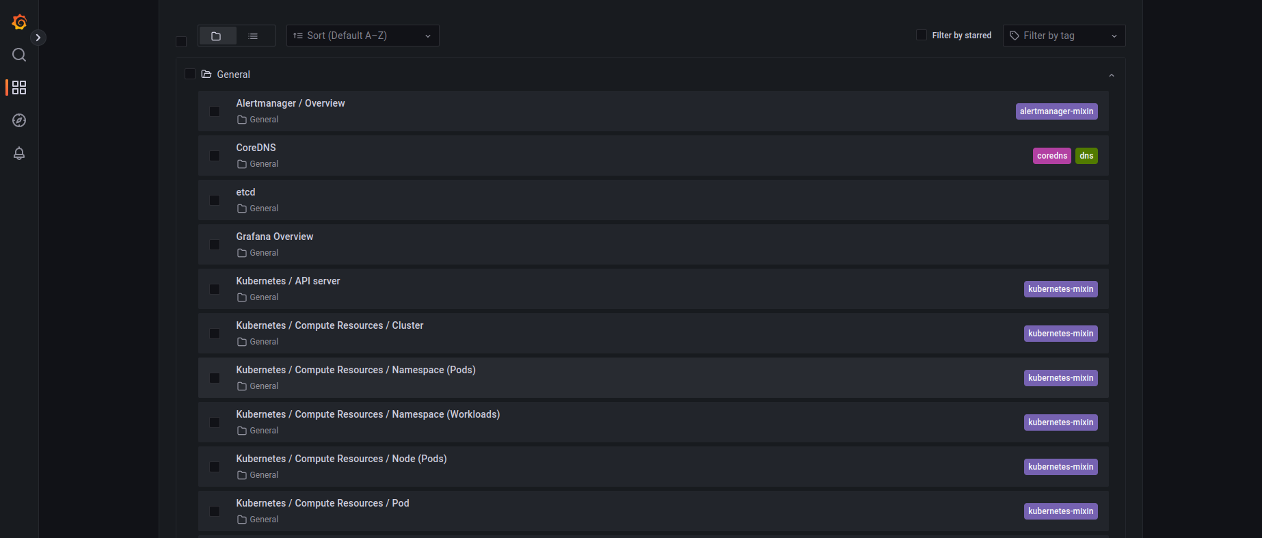This screenshot has width=1262, height=538.
Task: Click folder icon under etcd
Action: (241, 209)
